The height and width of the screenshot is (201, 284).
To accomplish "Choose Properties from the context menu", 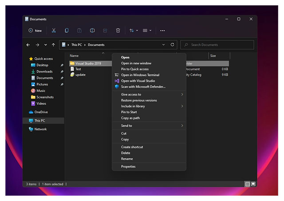I will pos(128,166).
